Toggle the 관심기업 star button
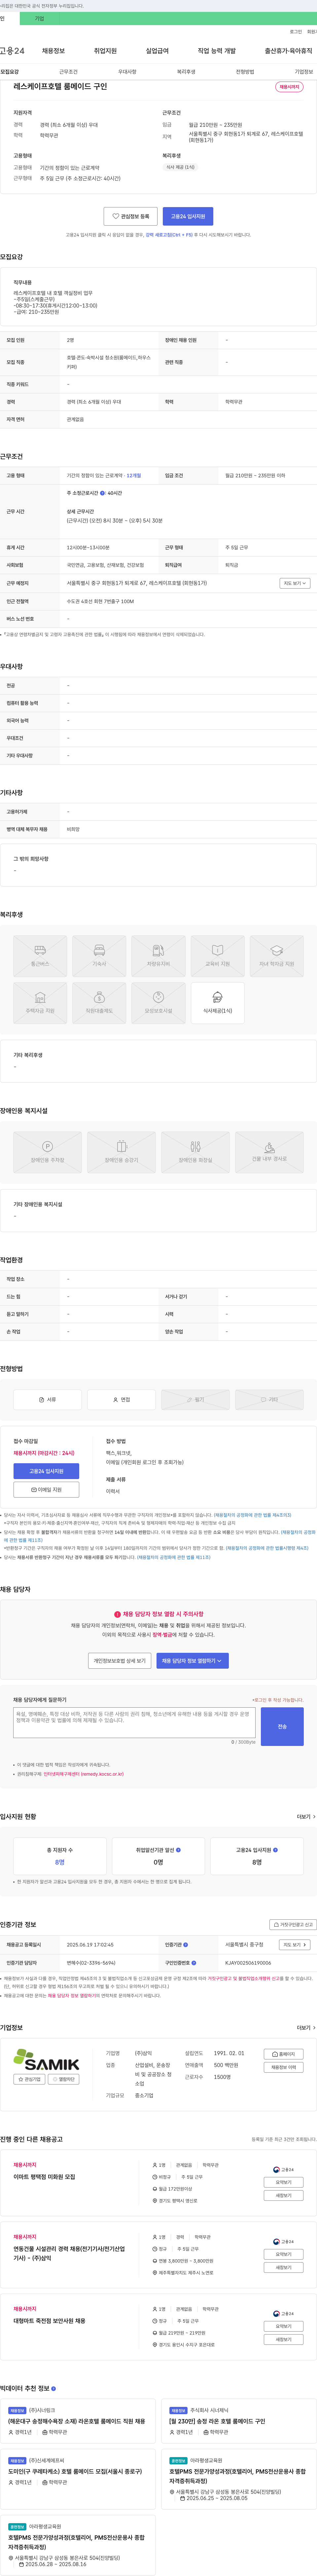 click(29, 2079)
